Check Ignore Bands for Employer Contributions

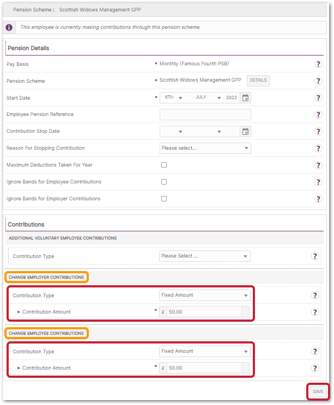pyautogui.click(x=164, y=199)
